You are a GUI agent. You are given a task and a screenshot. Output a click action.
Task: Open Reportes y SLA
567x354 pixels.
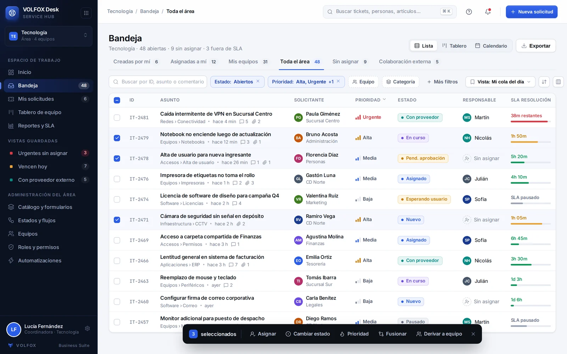(x=49, y=126)
